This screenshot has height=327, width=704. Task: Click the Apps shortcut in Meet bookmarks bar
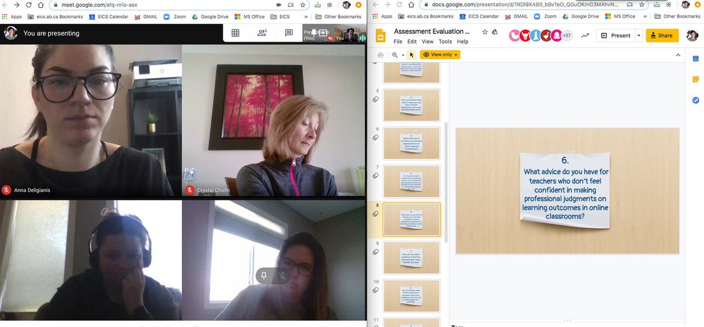click(12, 16)
